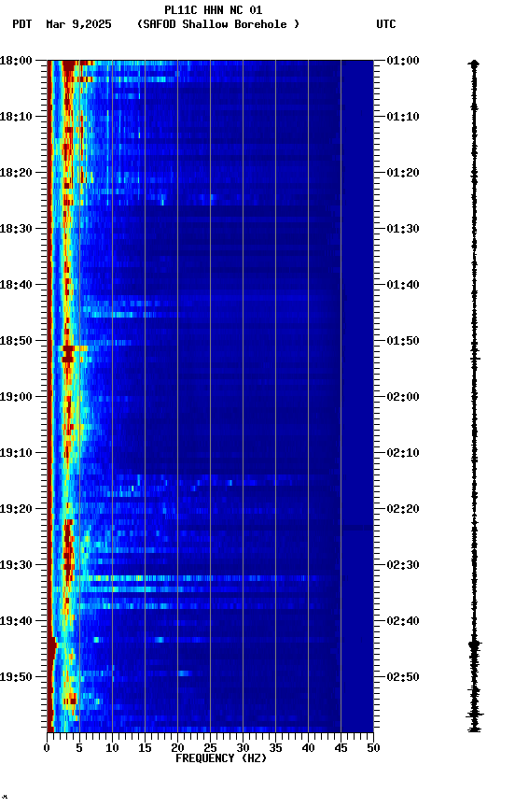Image resolution: width=515 pixels, height=807 pixels.
Task: Click the "02:50" UTC time label
Action: (x=403, y=677)
